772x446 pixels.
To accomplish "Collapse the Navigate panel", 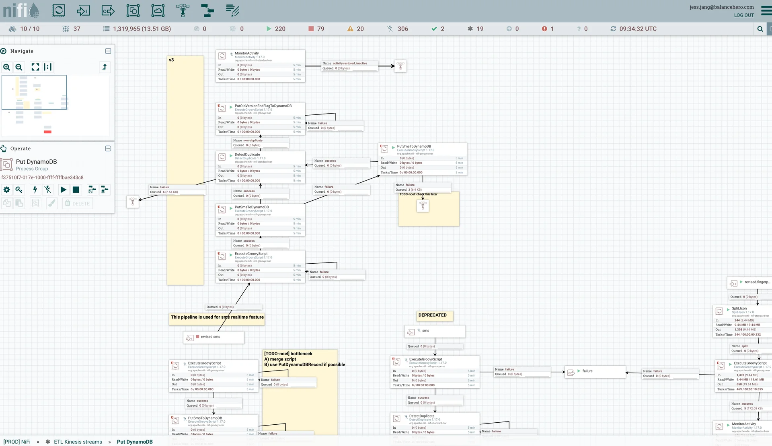I will click(108, 51).
